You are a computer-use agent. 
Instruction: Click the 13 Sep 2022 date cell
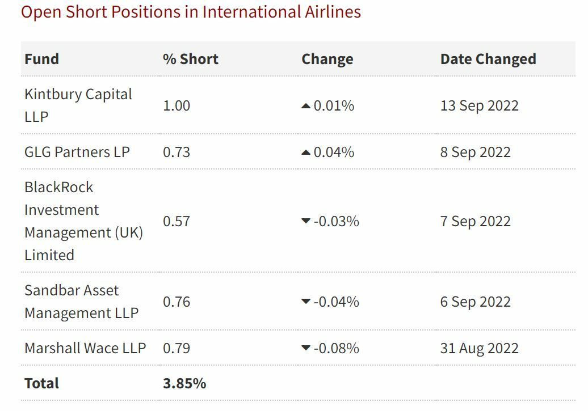[x=479, y=106]
